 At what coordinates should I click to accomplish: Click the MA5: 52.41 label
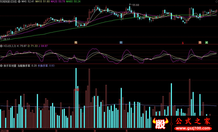[x=28, y=2]
